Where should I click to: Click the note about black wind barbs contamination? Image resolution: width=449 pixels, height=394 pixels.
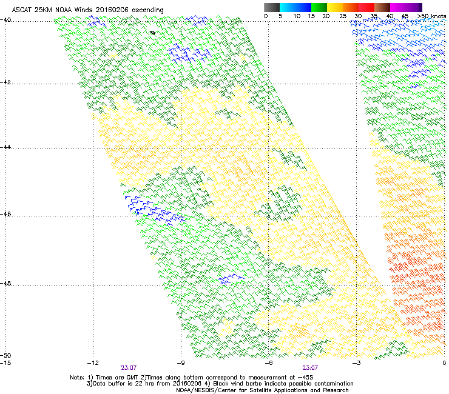click(279, 384)
